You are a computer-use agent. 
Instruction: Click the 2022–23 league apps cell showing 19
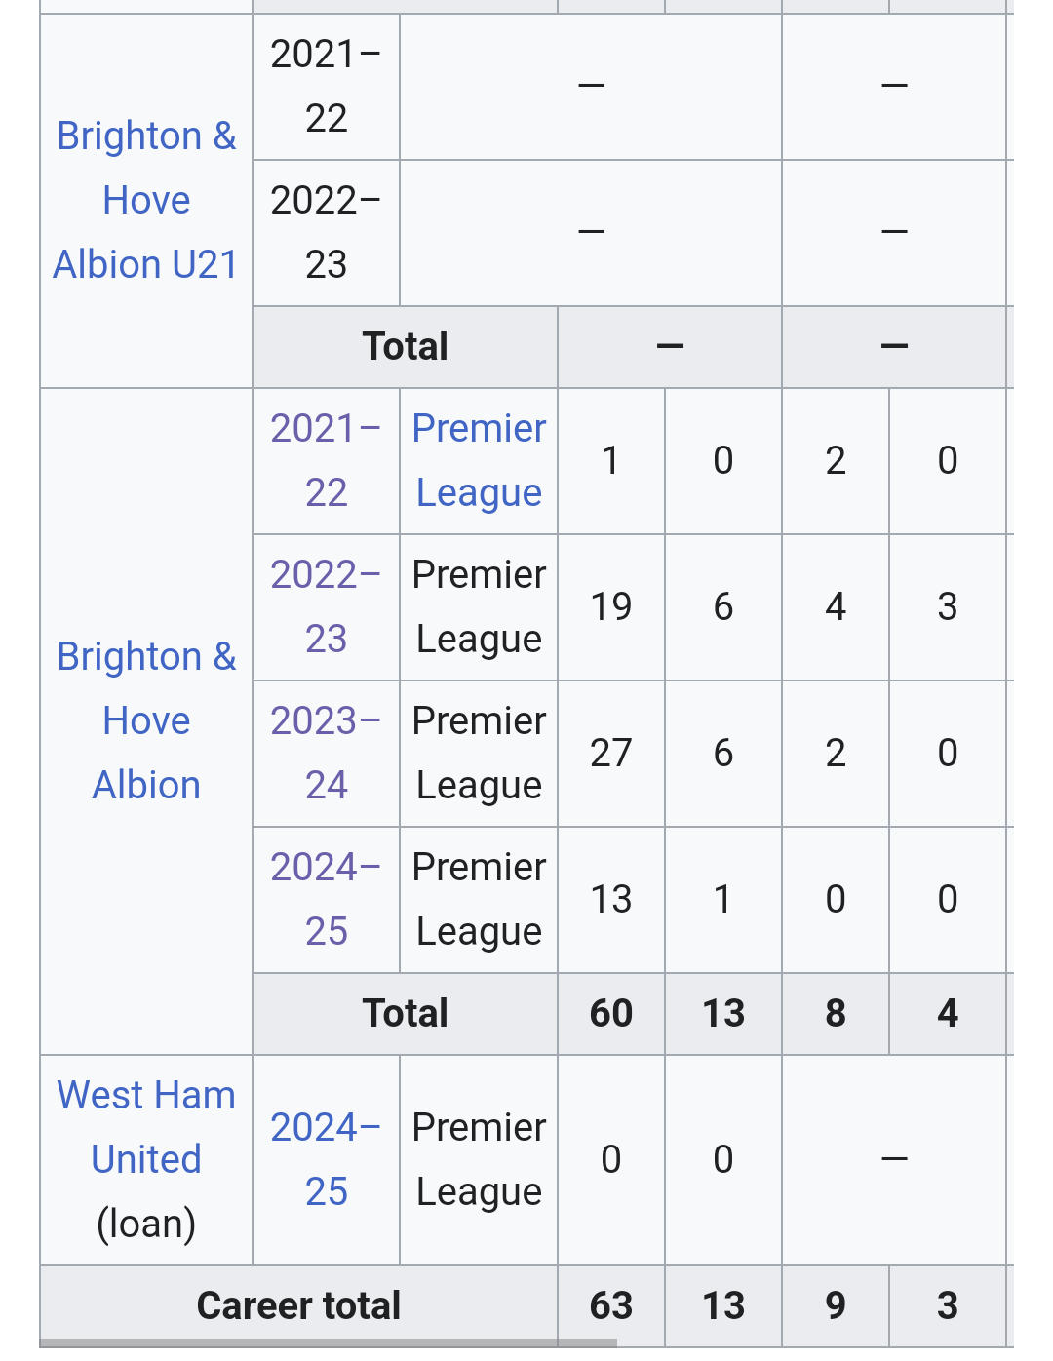click(611, 606)
